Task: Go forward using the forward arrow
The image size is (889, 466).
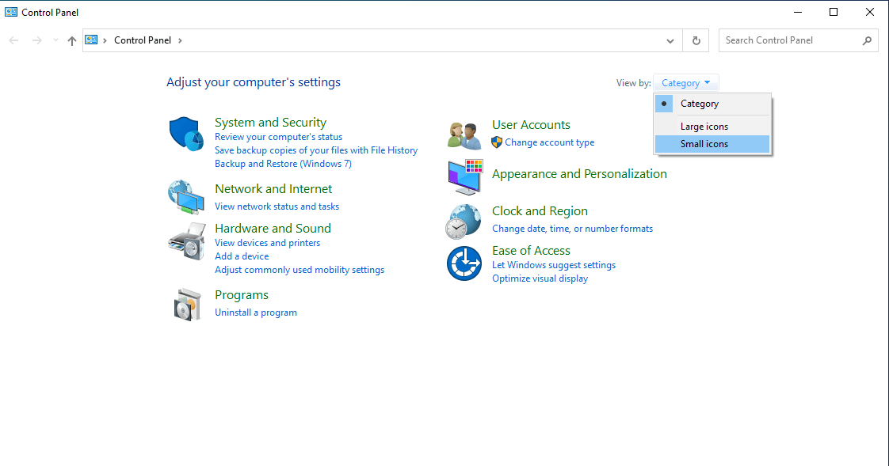Action: click(x=37, y=40)
